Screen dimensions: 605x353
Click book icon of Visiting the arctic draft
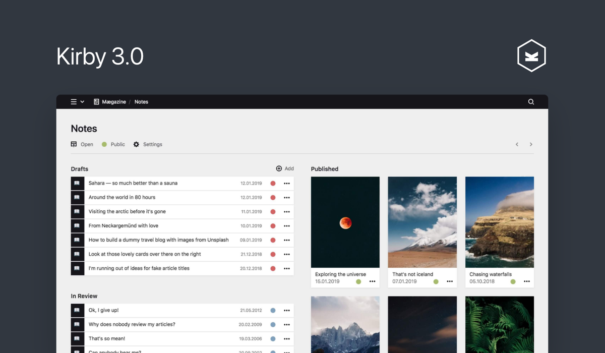click(x=77, y=211)
